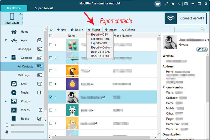Screen dimensions: 210x140
Task: Expand the Photos tree node
Action: pyautogui.click(x=6, y=101)
